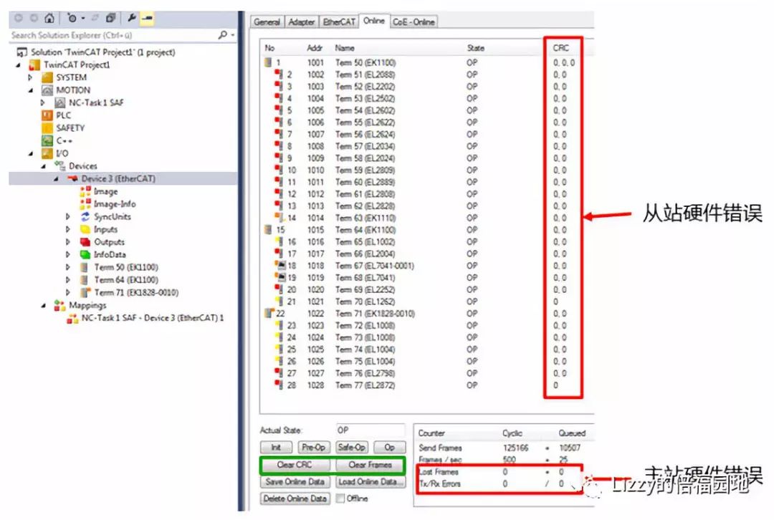Click the Forward navigation arrow in Solution Explorer
The height and width of the screenshot is (520, 774).
tap(34, 18)
